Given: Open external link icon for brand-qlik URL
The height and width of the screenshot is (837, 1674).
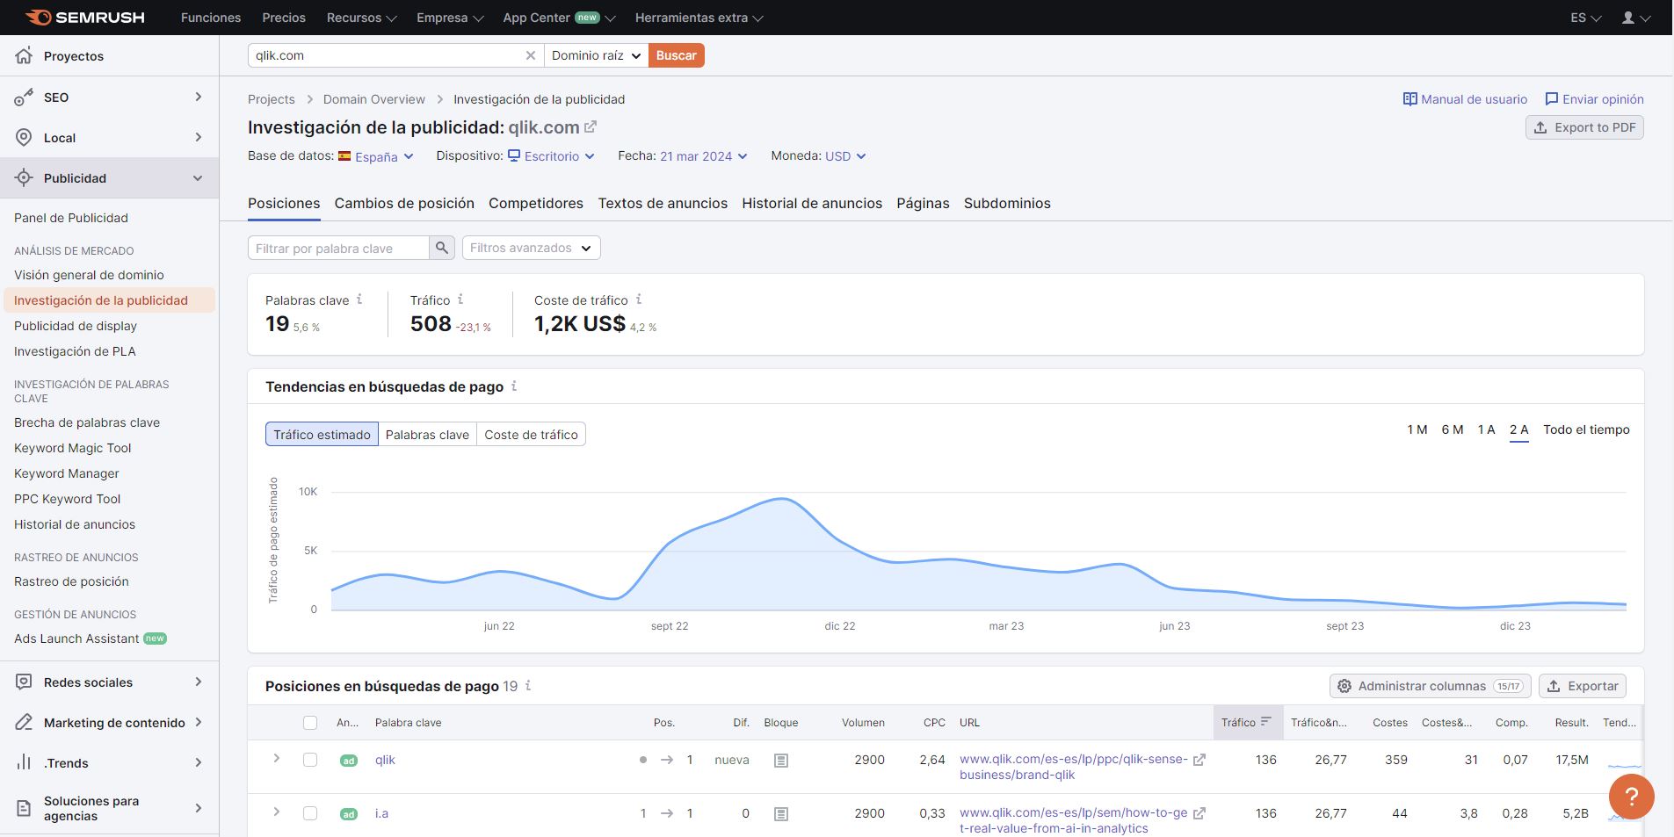Looking at the screenshot, I should click(1199, 760).
